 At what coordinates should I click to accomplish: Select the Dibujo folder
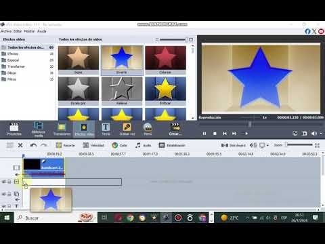point(27,73)
